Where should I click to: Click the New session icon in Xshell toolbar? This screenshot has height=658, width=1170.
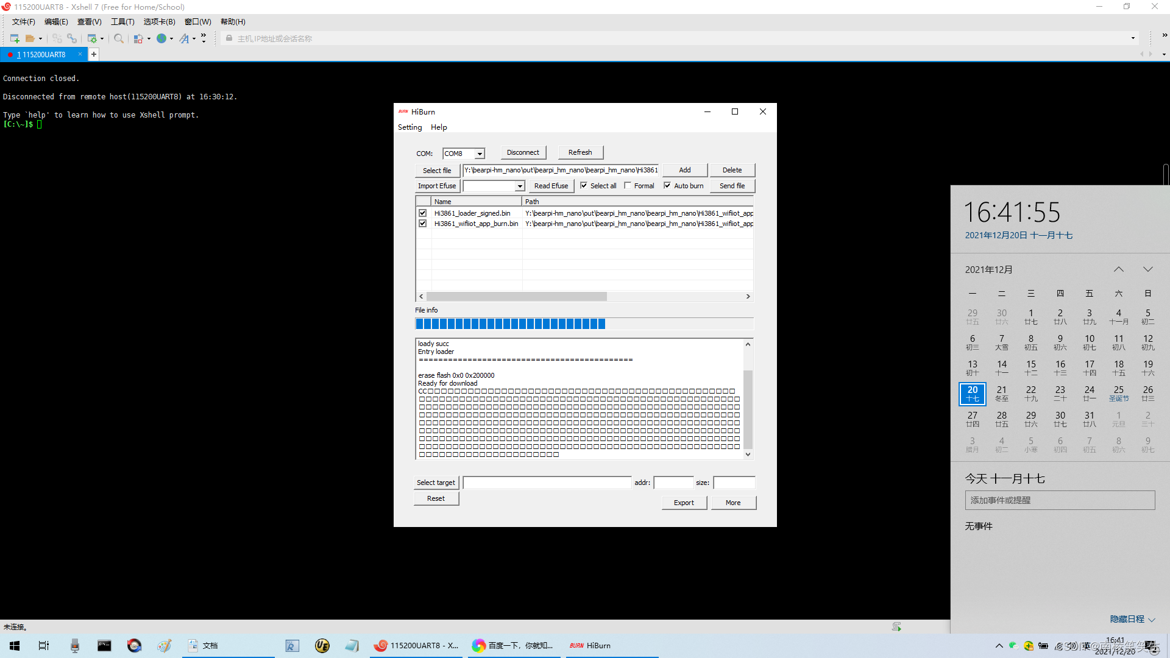[x=14, y=38]
